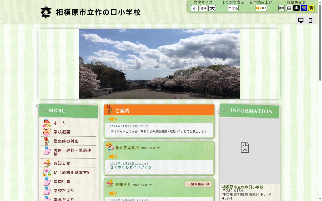Screen dimensions: 322x201
Task: Open 緊急時の対応 menu item
Action: point(69,141)
